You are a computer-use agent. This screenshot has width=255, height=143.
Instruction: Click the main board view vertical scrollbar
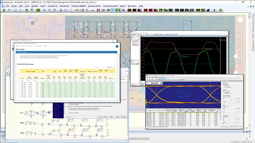click(x=249, y=70)
